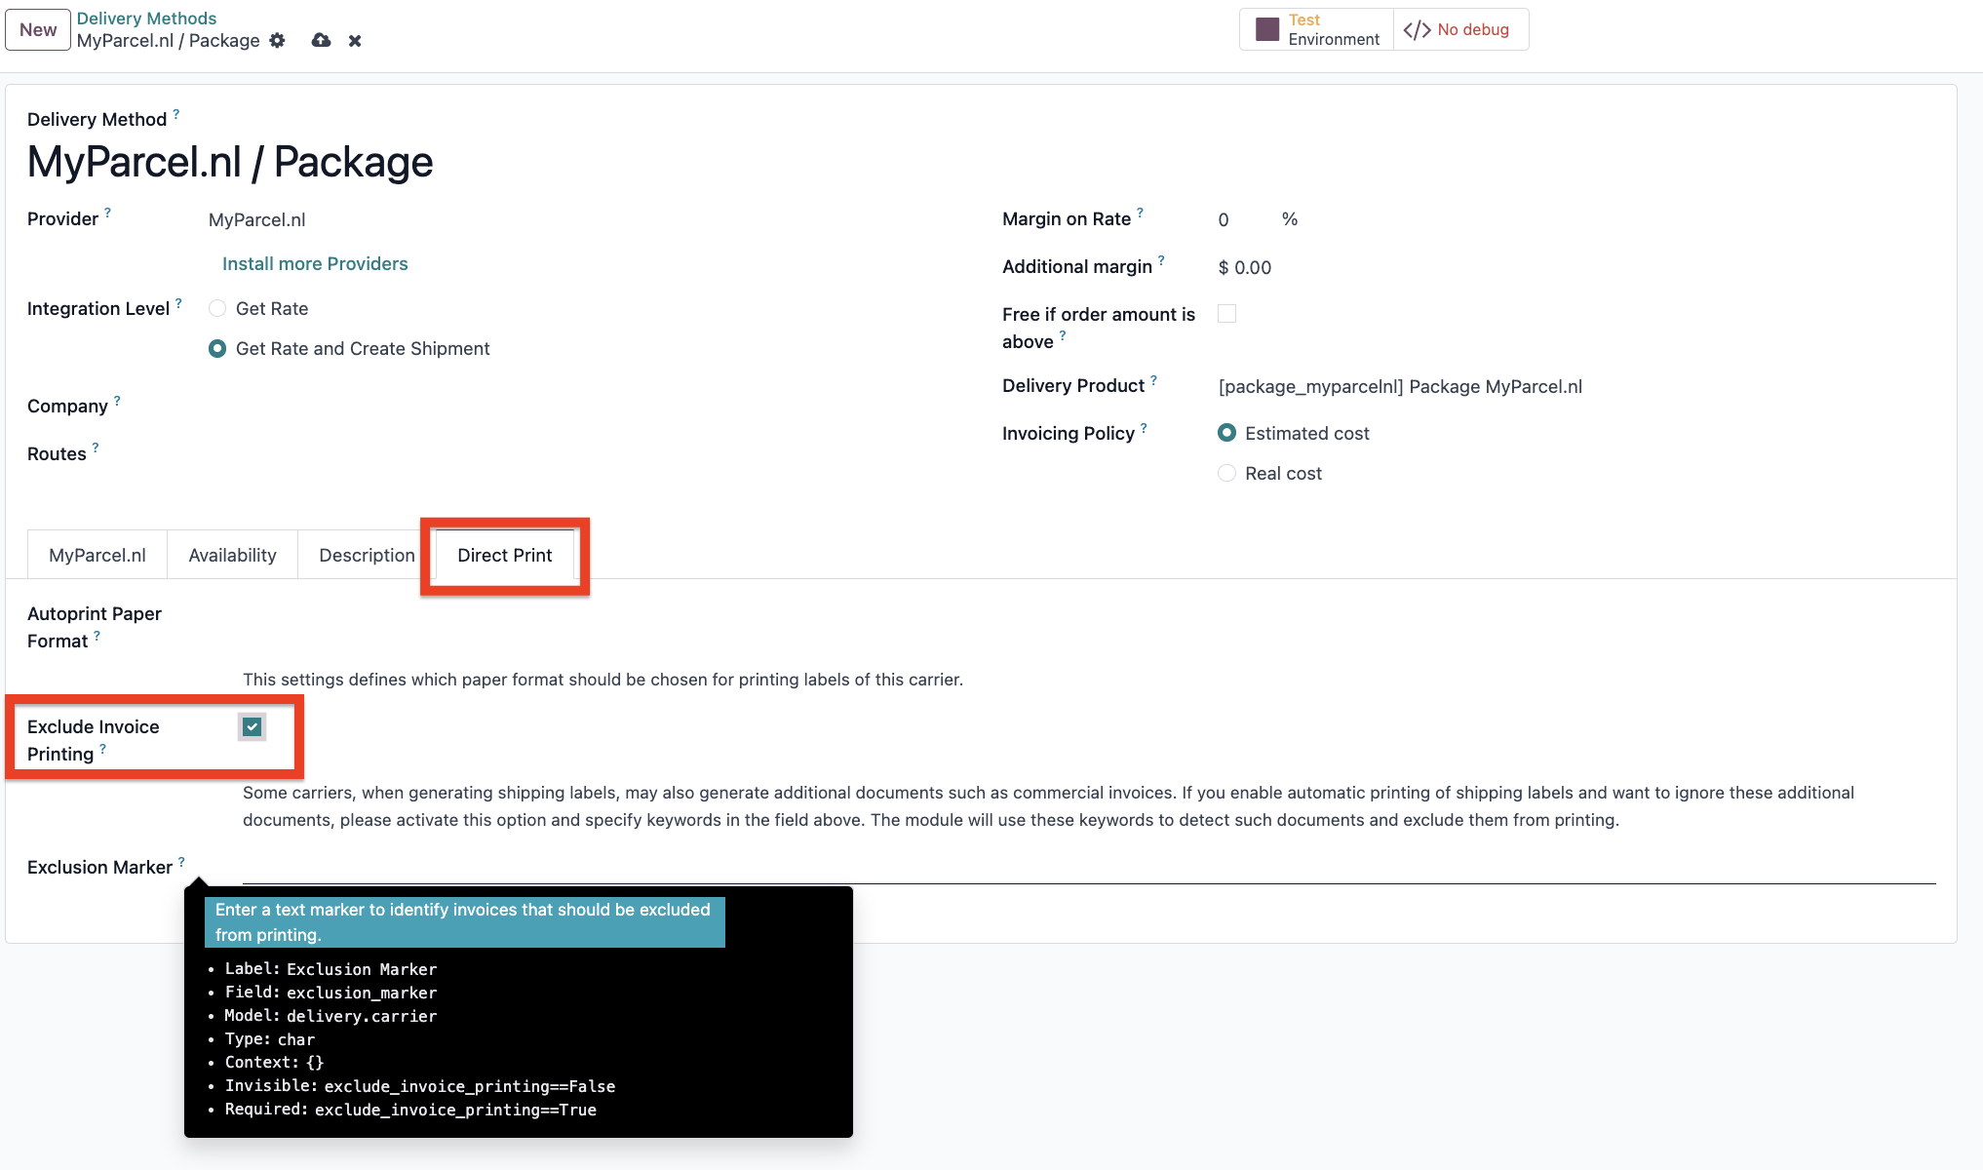Choose Estimated cost invoicing policy

coord(1227,433)
